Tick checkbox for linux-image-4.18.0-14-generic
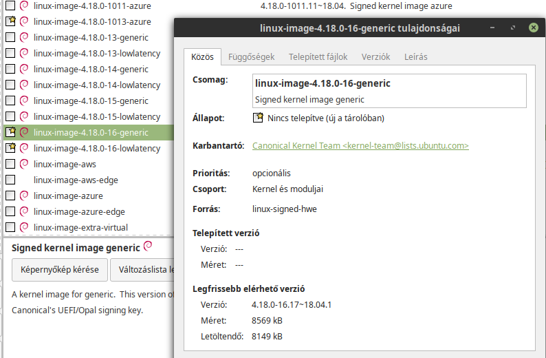 tap(10, 69)
